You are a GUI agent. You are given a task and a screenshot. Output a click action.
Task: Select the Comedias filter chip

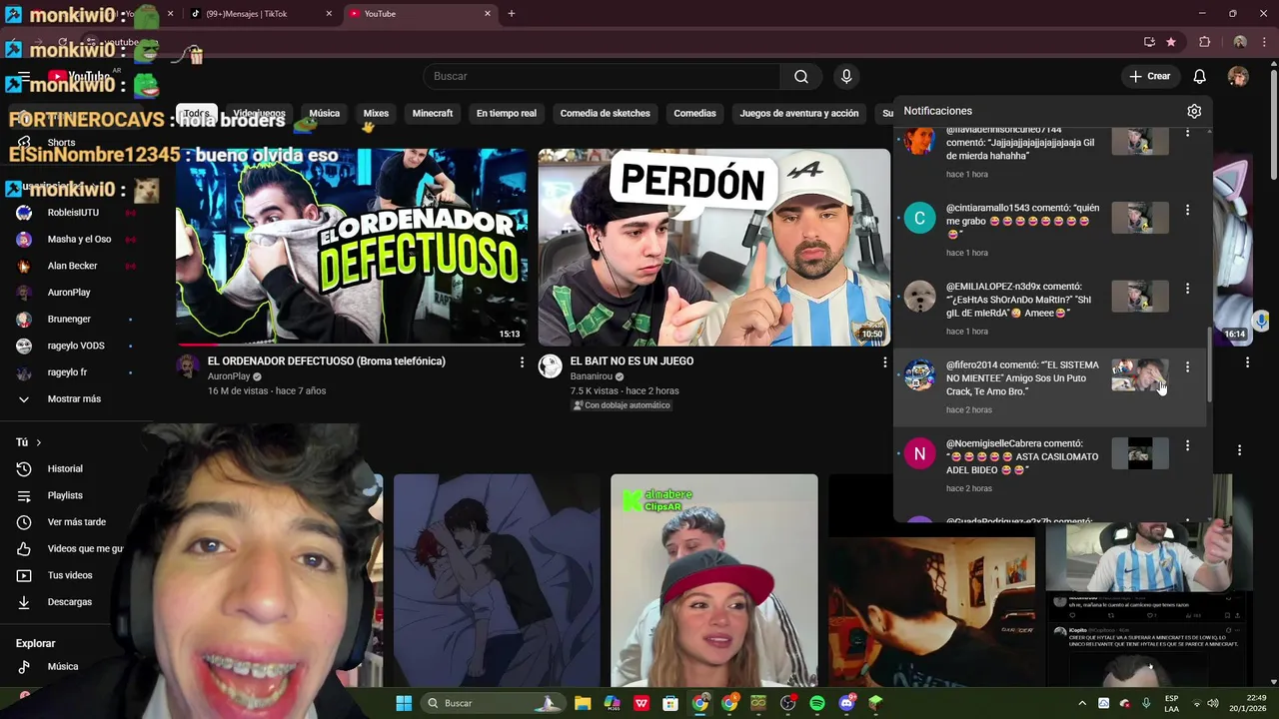(x=694, y=113)
